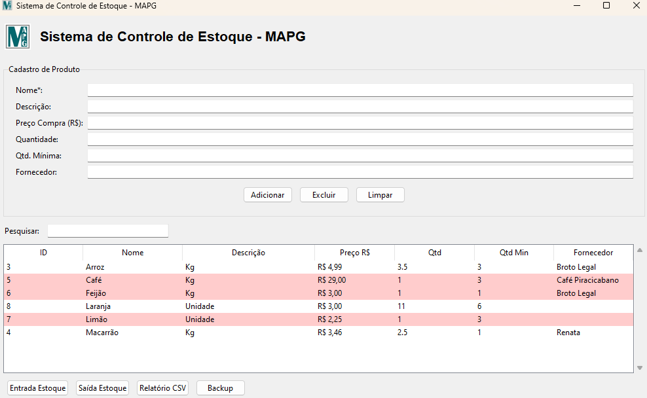Open Saída Estoque

tap(102, 388)
